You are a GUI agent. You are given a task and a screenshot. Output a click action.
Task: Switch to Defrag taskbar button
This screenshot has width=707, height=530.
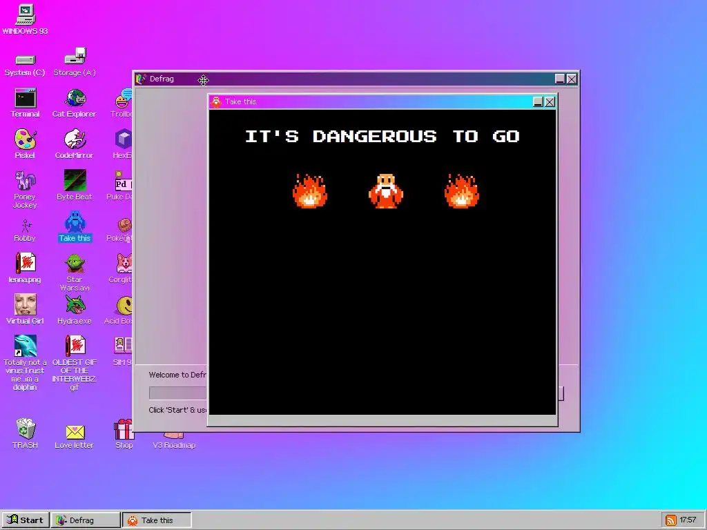click(86, 520)
